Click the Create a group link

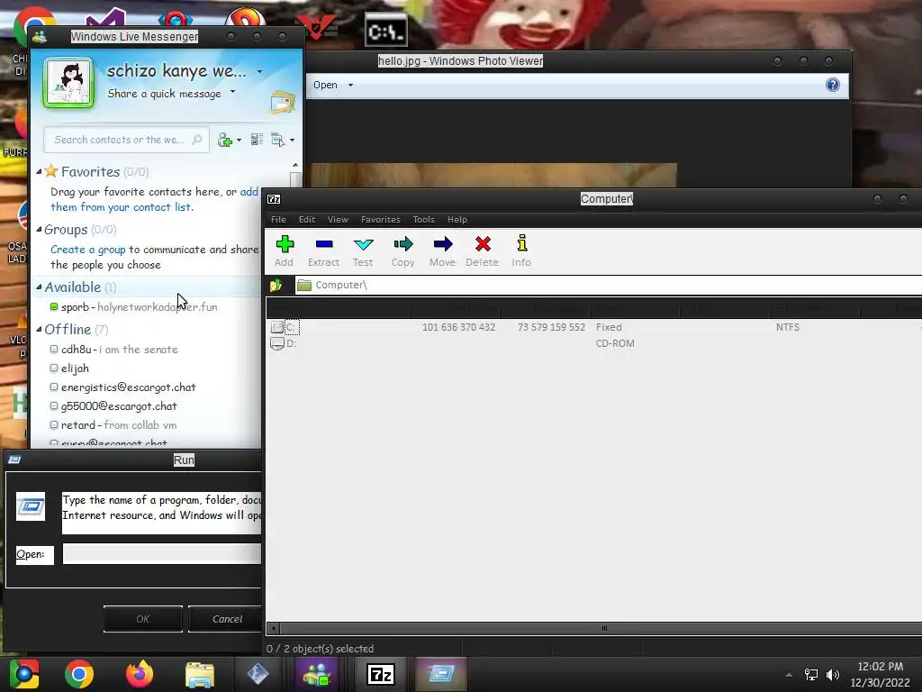click(x=87, y=250)
